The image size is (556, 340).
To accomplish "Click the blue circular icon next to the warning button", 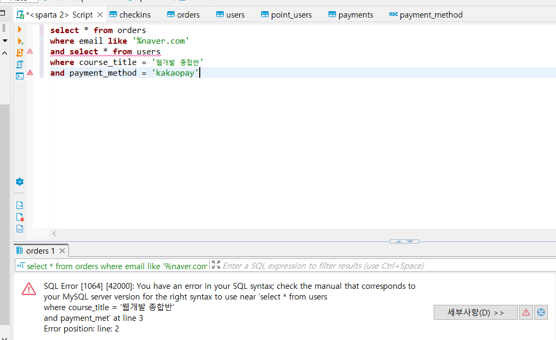I will click(x=541, y=312).
